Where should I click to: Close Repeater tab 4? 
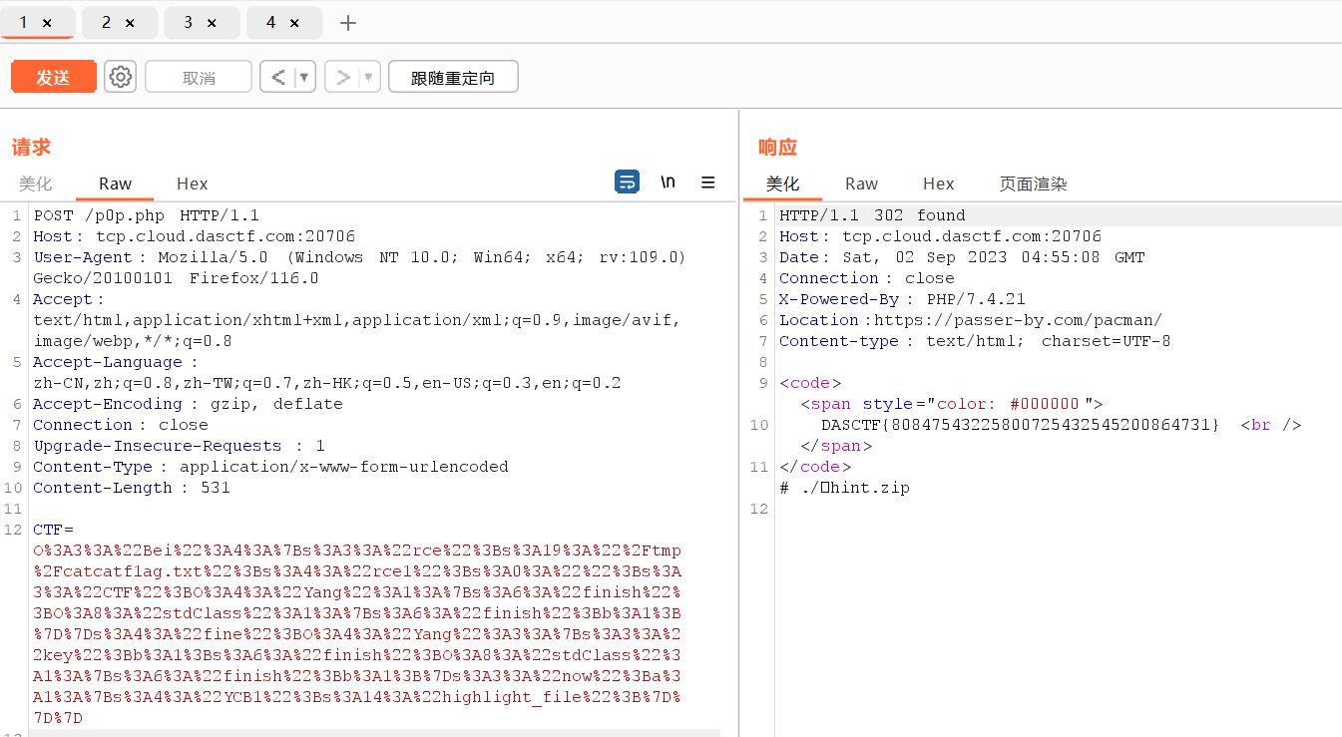point(294,22)
